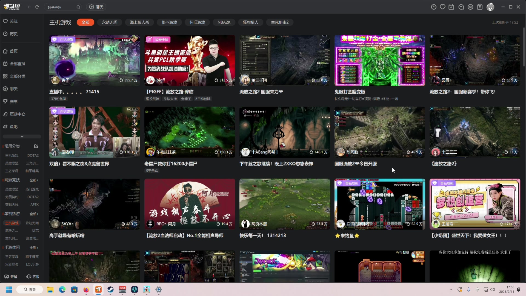Open 全部分类 in the sidebar

[x=14, y=76]
